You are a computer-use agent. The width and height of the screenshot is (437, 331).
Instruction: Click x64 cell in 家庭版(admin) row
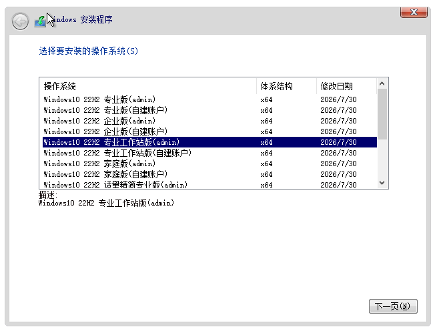point(266,163)
